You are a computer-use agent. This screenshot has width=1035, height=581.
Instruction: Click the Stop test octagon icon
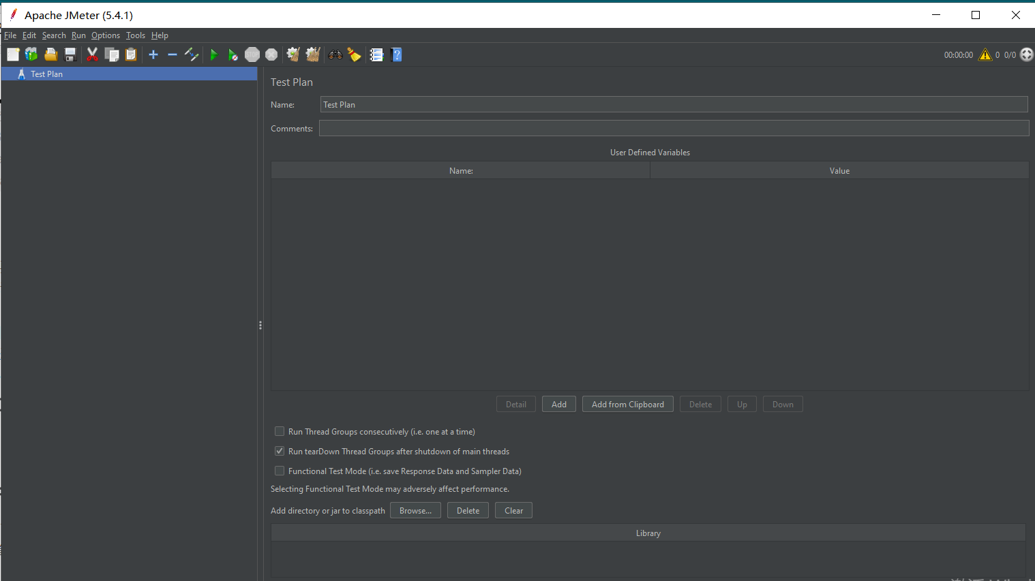pos(252,54)
